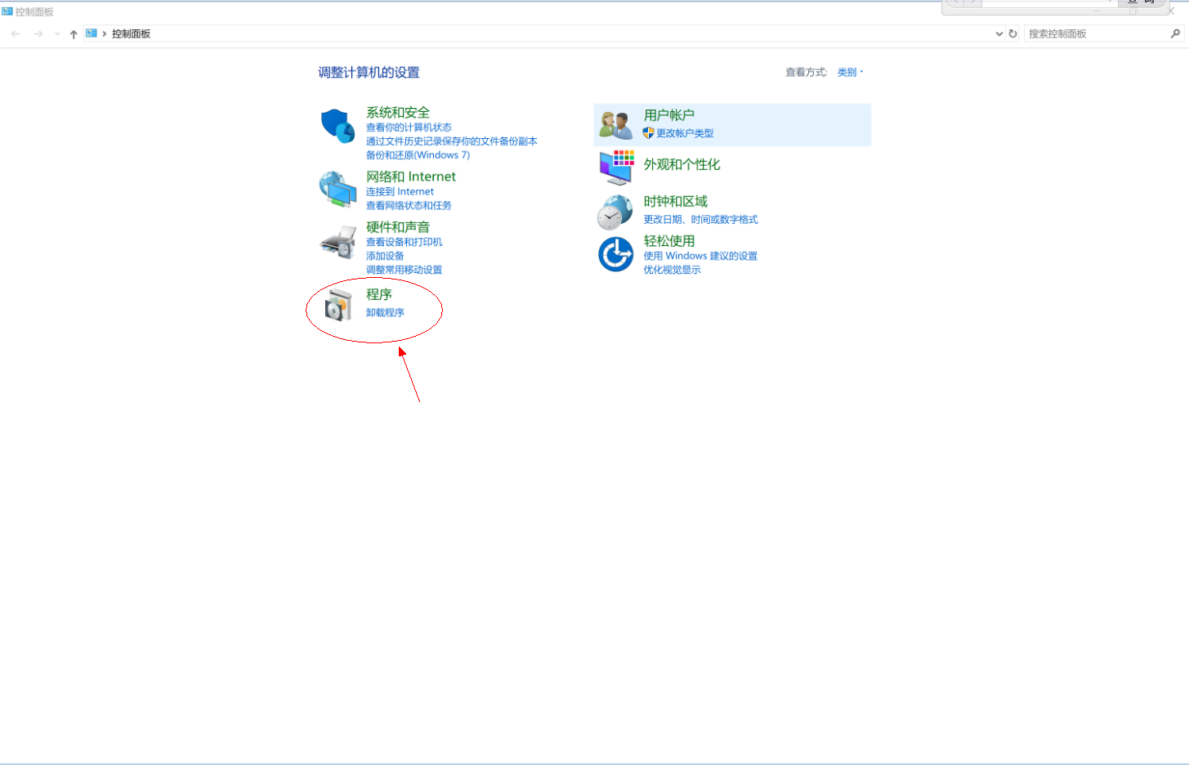The image size is (1189, 765).
Task: Open 查看设备和打印机 link
Action: tap(404, 243)
